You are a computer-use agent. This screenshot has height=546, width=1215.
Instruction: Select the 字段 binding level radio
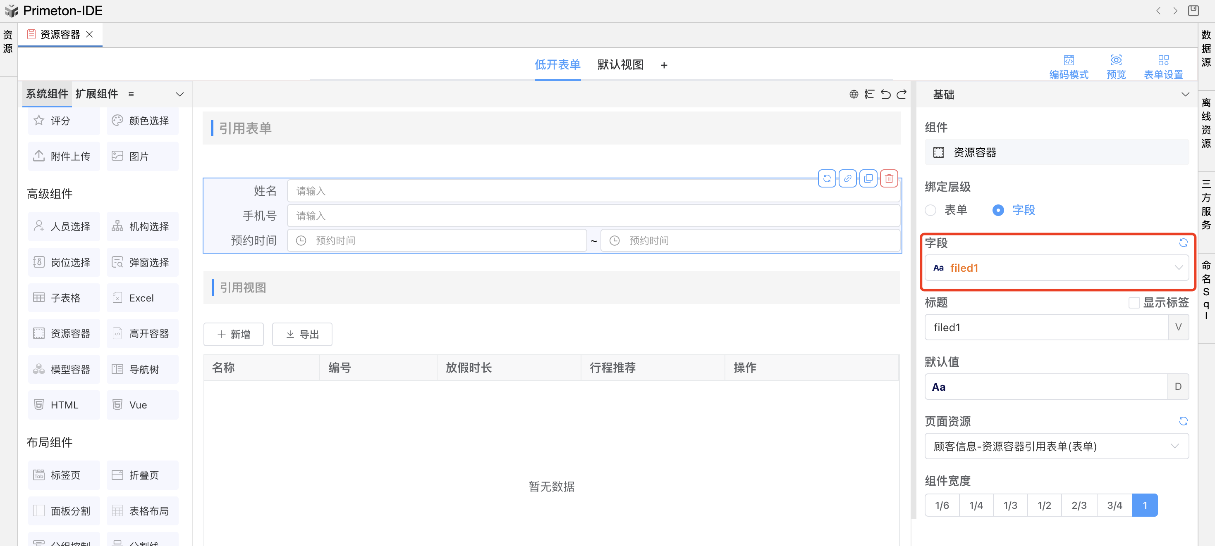(x=998, y=210)
